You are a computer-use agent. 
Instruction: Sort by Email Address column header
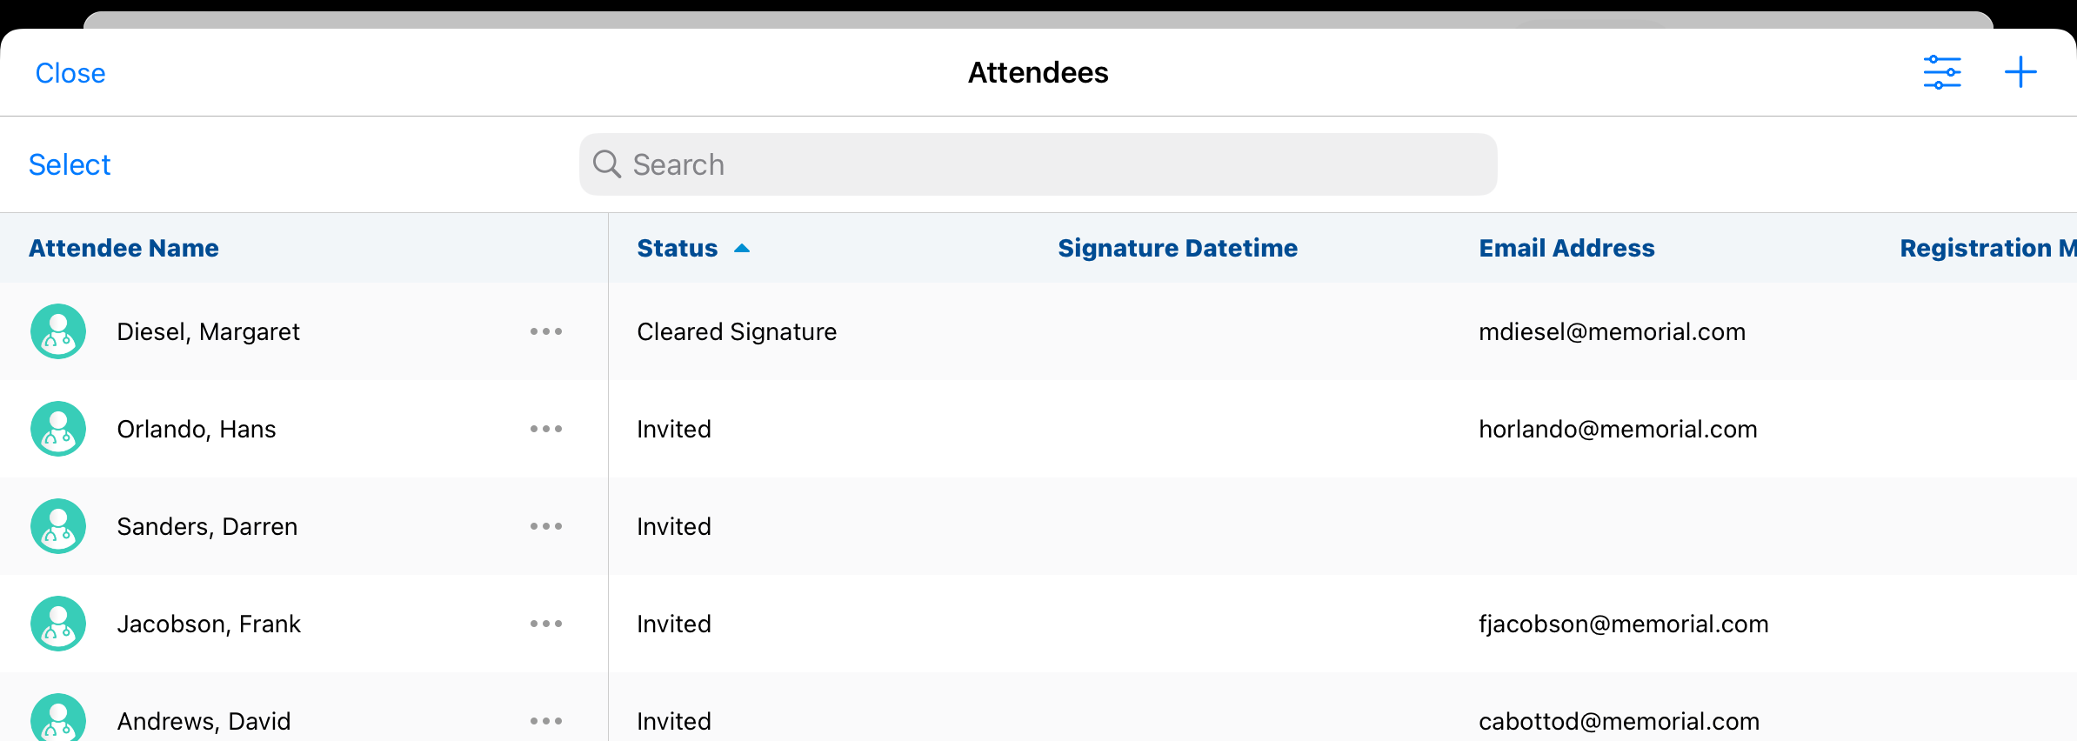[x=1566, y=249]
